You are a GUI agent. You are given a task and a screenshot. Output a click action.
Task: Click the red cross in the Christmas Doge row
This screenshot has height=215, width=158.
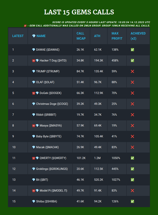point(133,104)
